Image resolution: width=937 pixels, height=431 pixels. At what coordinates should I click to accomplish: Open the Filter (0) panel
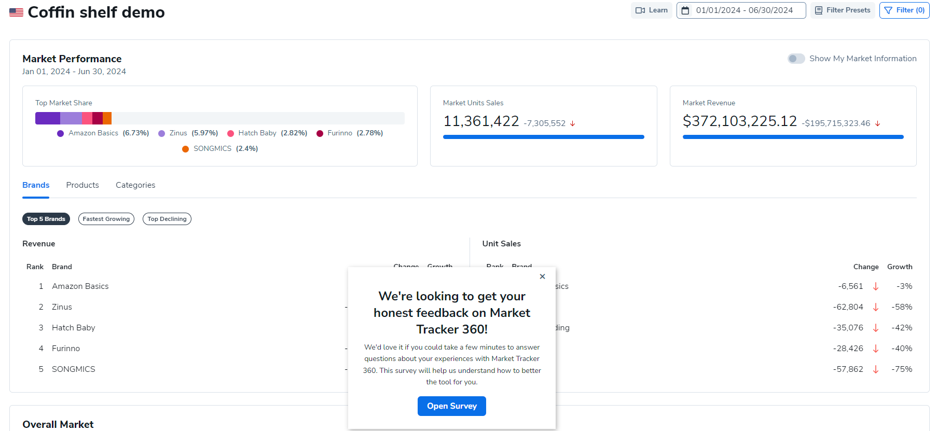click(904, 10)
